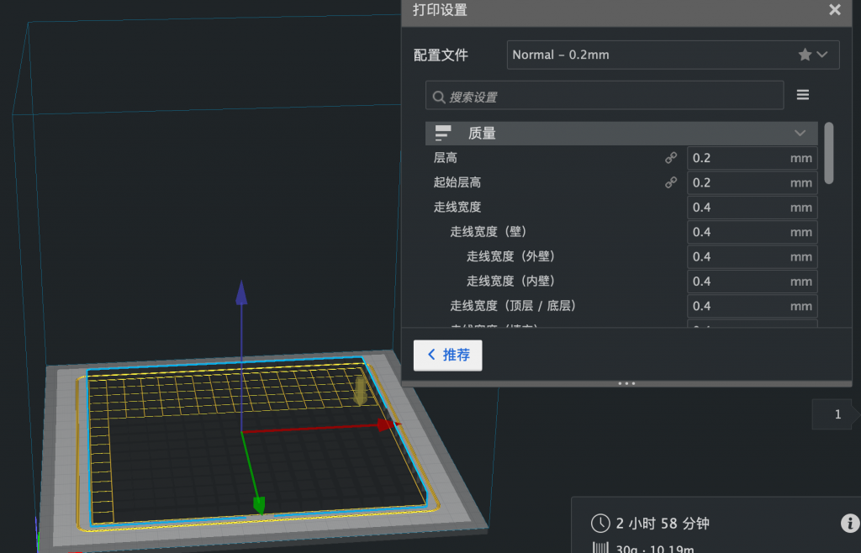
Task: Click the 搜索设置 search field
Action: 604,96
